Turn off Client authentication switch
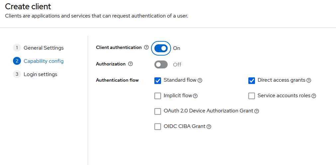The image size is (336, 165). pyautogui.click(x=161, y=48)
